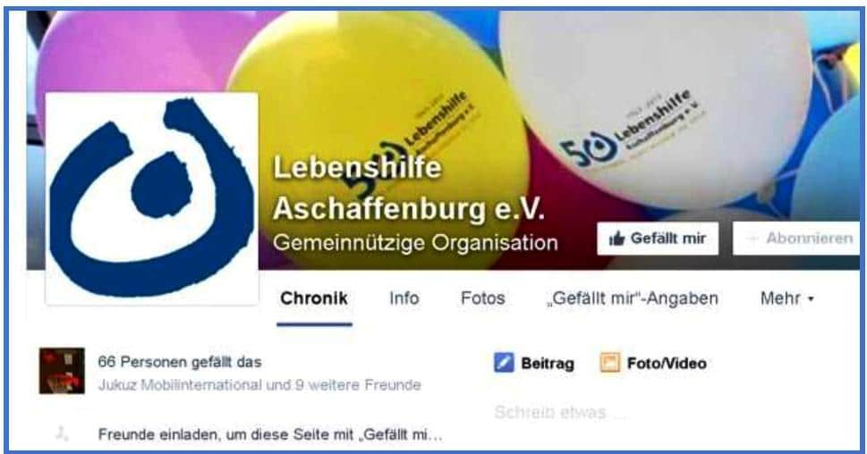Click the Mehr dropdown arrow
Screen dimensions: 867x454
click(x=811, y=298)
